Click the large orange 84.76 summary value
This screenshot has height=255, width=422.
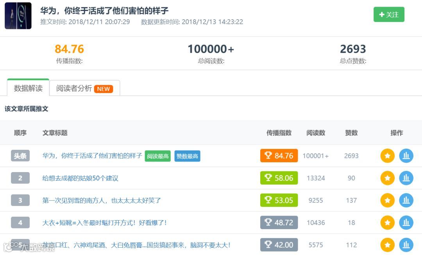[70, 49]
